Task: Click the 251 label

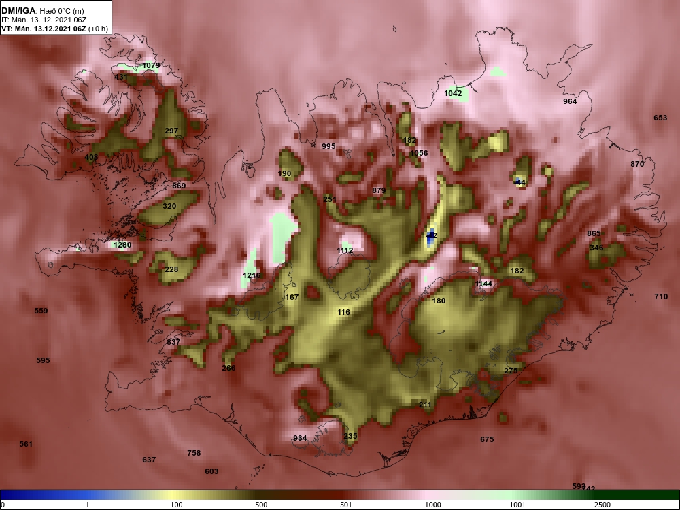Action: point(330,199)
